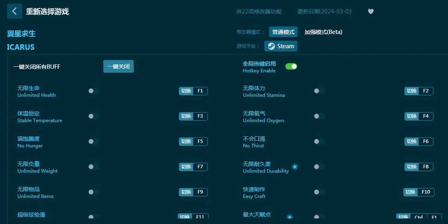
Task: Click 一键关闭所有BUFF label
Action: [36, 67]
